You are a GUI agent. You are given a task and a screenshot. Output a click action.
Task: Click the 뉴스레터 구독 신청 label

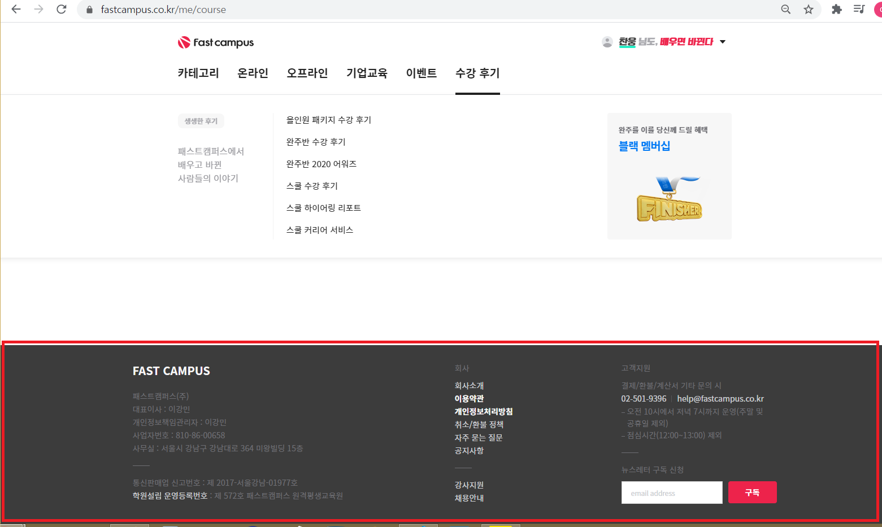point(653,470)
